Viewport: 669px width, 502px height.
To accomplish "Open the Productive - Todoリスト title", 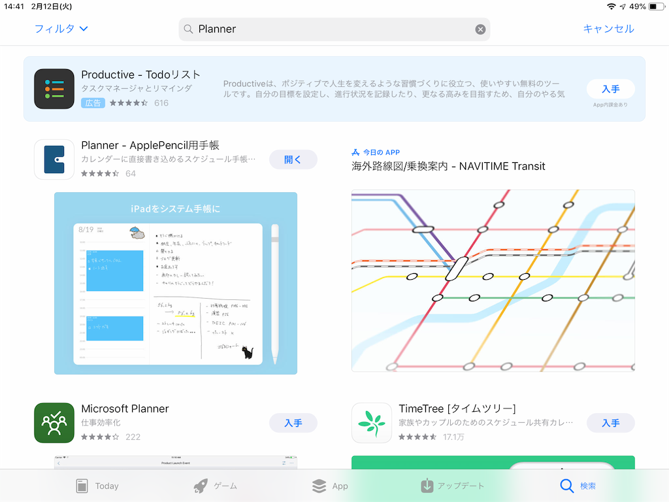I will (x=141, y=75).
